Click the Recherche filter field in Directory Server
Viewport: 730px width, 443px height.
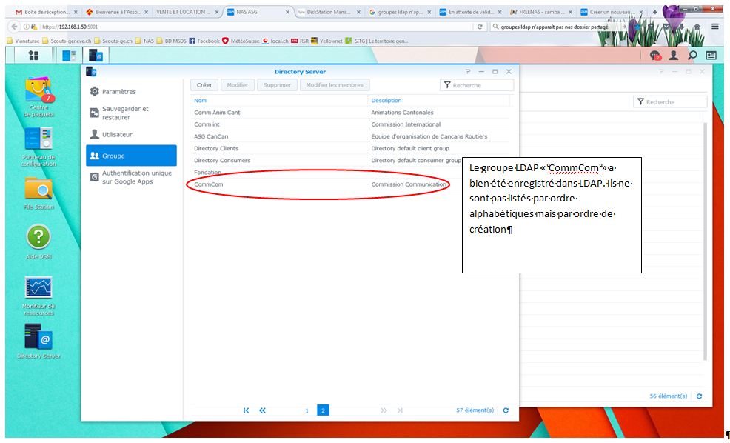[481, 85]
